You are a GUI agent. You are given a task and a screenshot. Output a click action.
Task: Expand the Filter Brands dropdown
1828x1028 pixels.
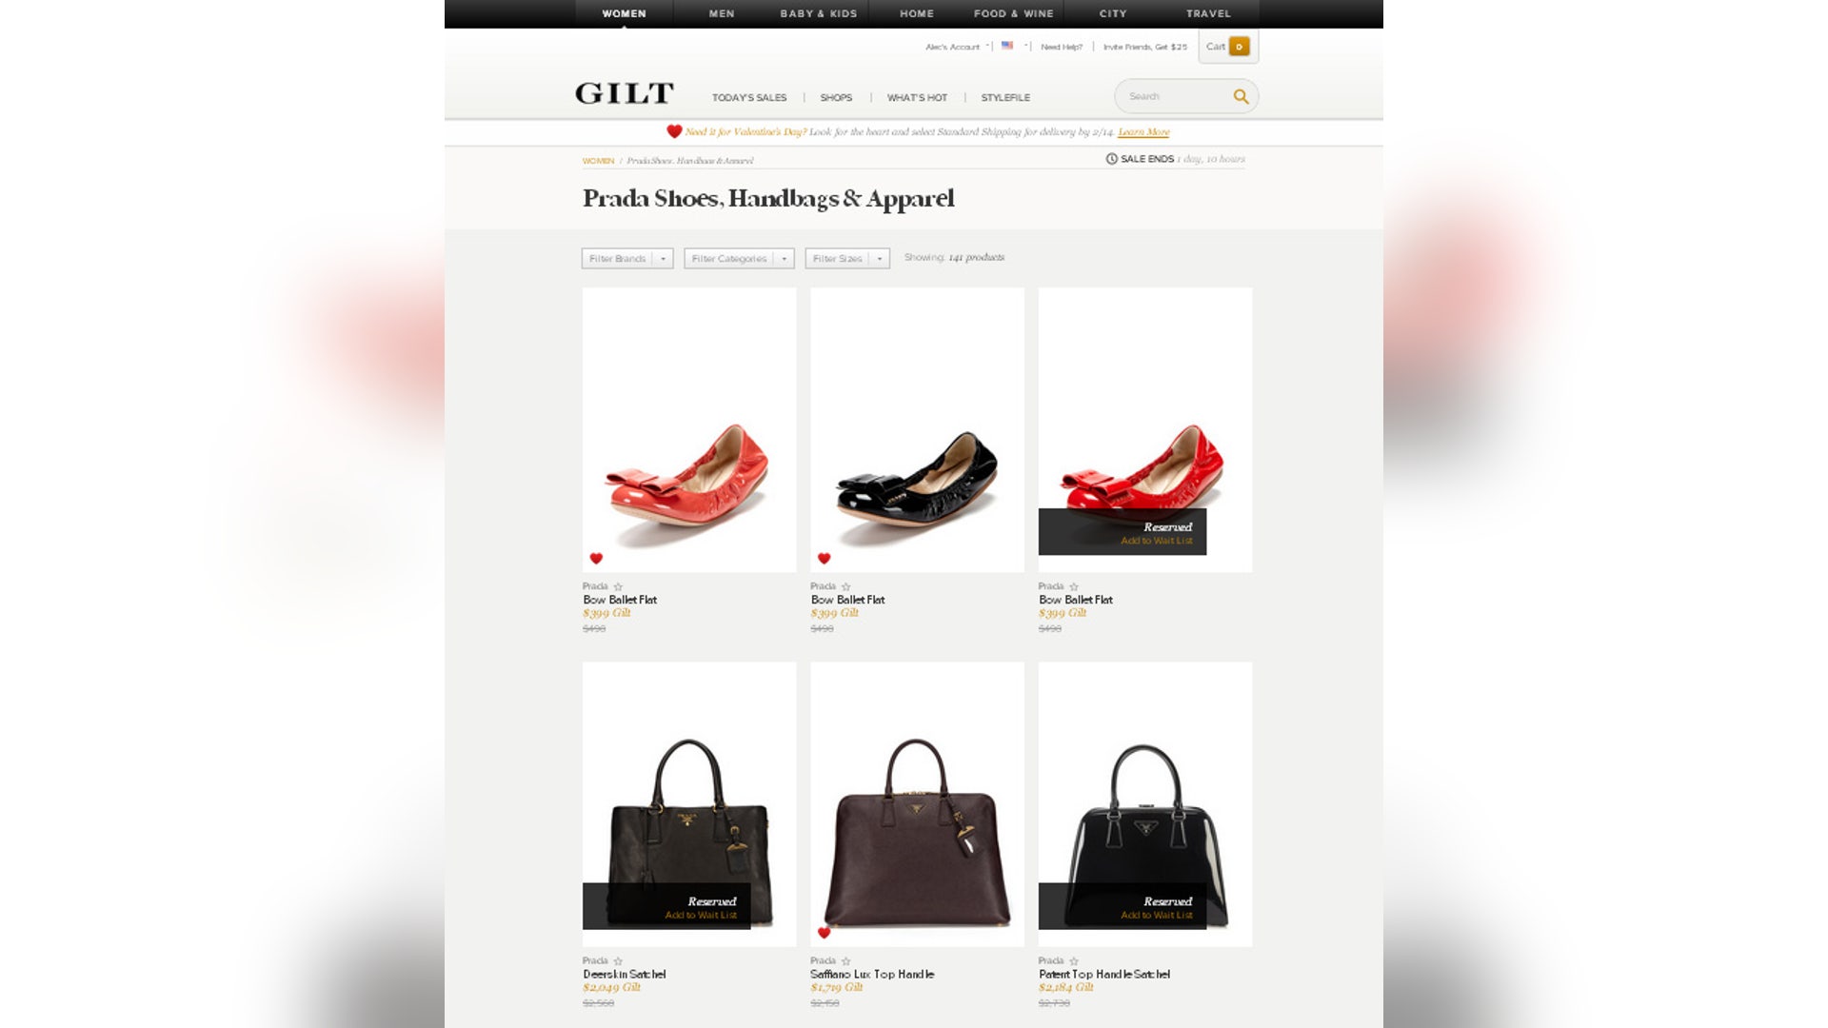point(627,259)
